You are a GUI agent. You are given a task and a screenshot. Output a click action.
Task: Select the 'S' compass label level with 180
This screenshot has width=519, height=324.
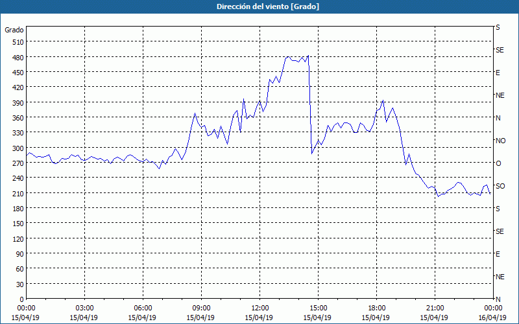pos(498,209)
